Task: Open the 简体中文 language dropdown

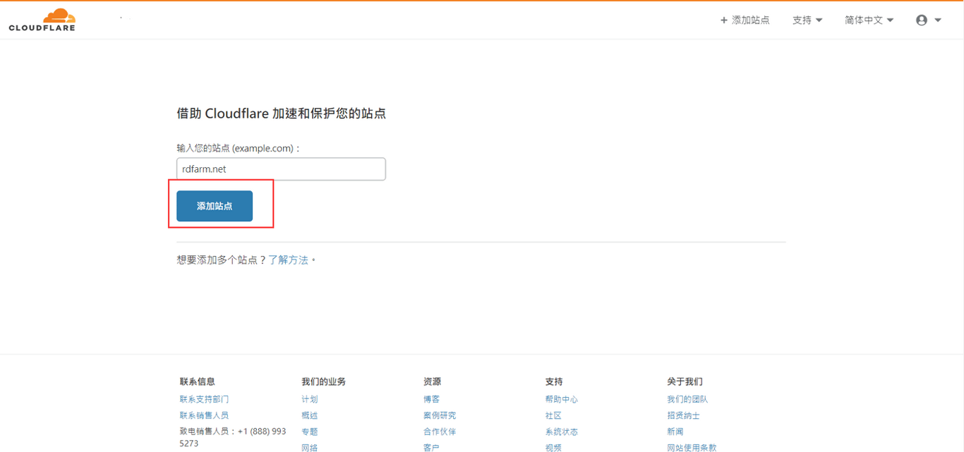Action: 869,20
